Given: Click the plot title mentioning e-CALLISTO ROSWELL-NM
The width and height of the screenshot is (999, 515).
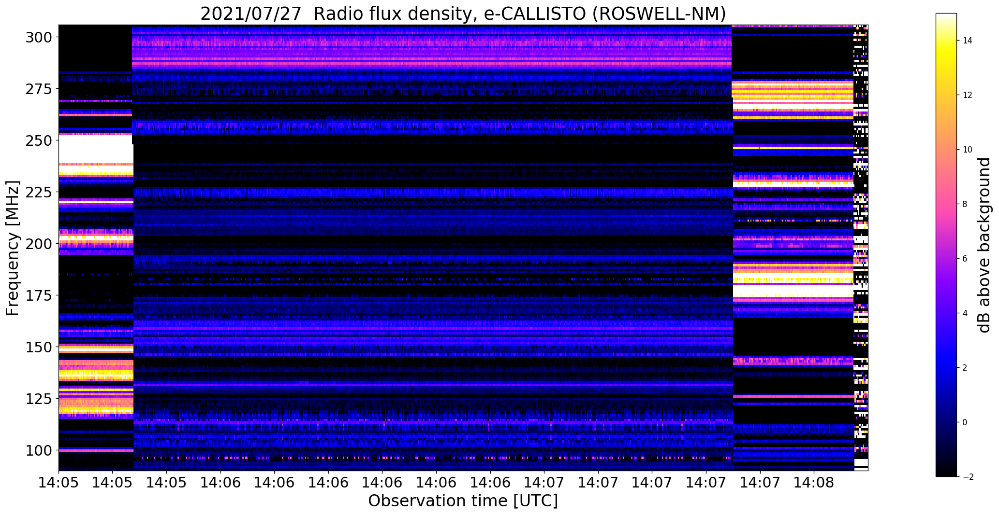Looking at the screenshot, I should (463, 14).
